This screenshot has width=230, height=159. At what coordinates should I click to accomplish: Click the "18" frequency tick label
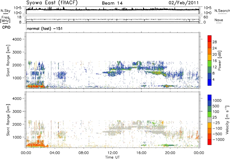(x=19, y=17)
